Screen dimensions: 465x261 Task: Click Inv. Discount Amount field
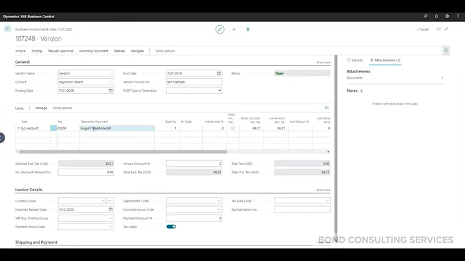point(86,172)
